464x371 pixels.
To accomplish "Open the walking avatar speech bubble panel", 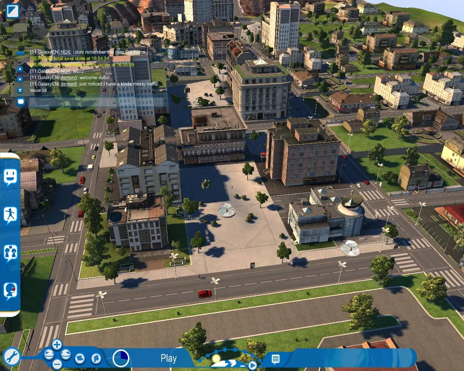I will pos(11,215).
